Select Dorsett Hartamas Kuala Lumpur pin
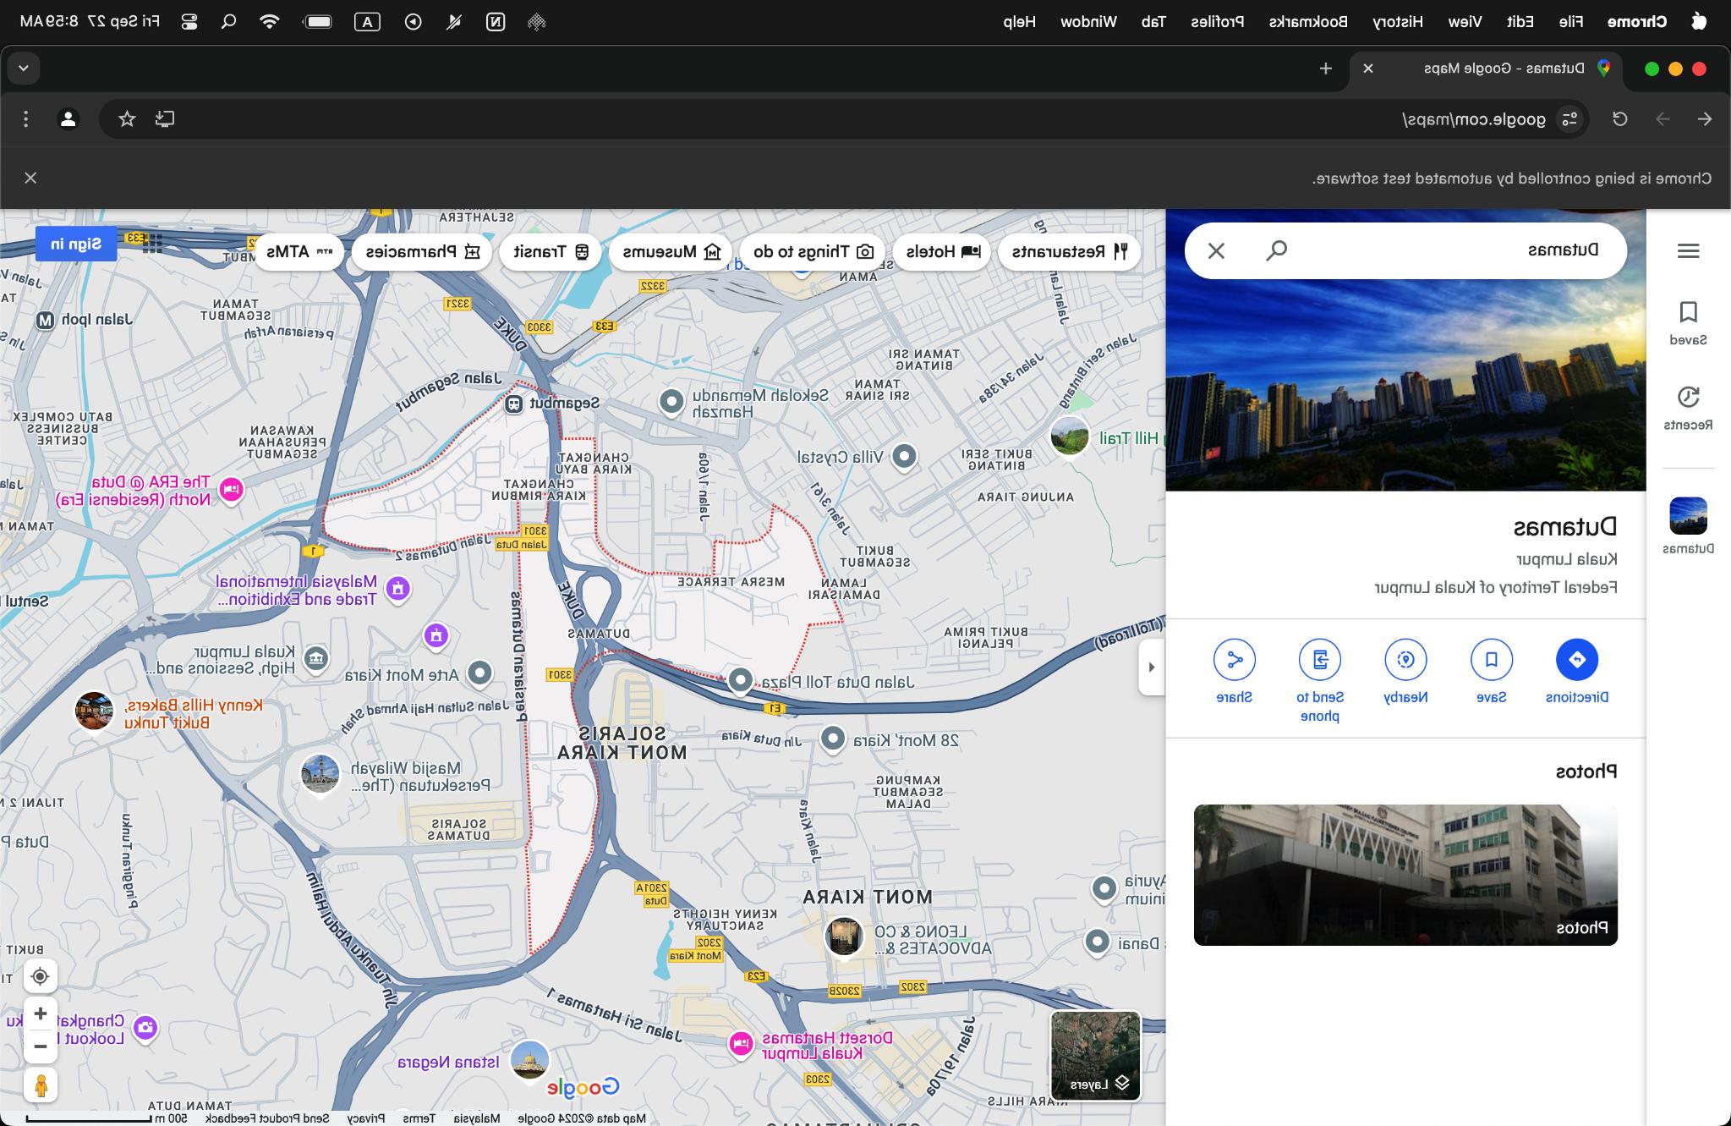 pos(741,1044)
